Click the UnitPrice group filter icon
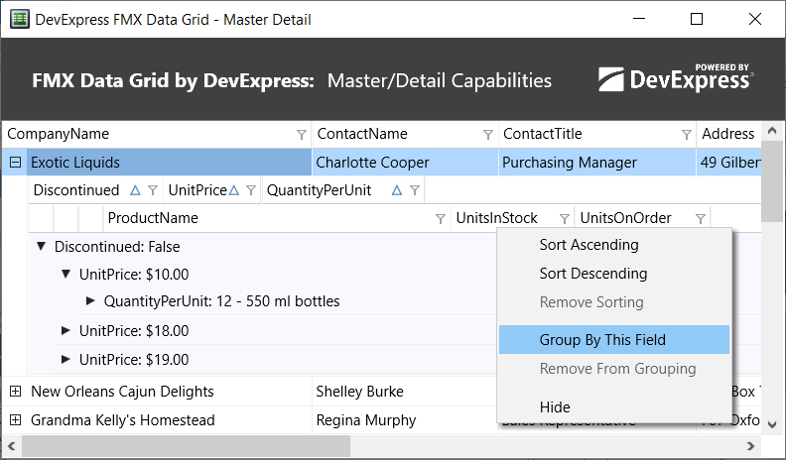786x460 pixels. pyautogui.click(x=251, y=190)
